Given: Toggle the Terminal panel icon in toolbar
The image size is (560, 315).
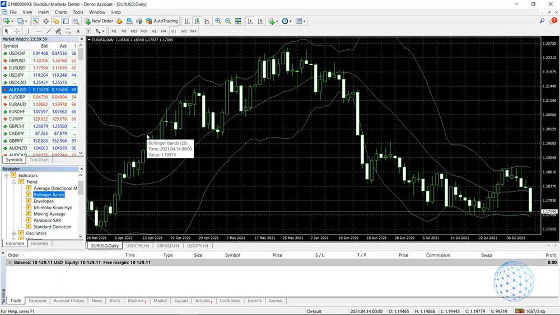Looking at the screenshot, I should click(x=66, y=21).
